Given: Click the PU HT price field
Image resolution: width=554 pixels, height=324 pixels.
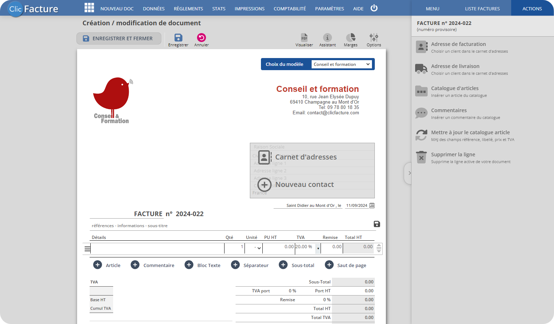Looking at the screenshot, I should (x=279, y=248).
